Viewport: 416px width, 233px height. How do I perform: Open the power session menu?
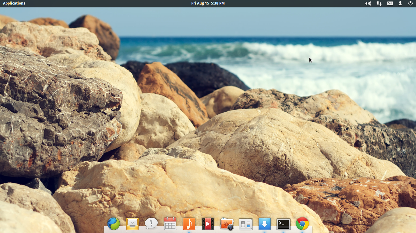[x=410, y=3]
